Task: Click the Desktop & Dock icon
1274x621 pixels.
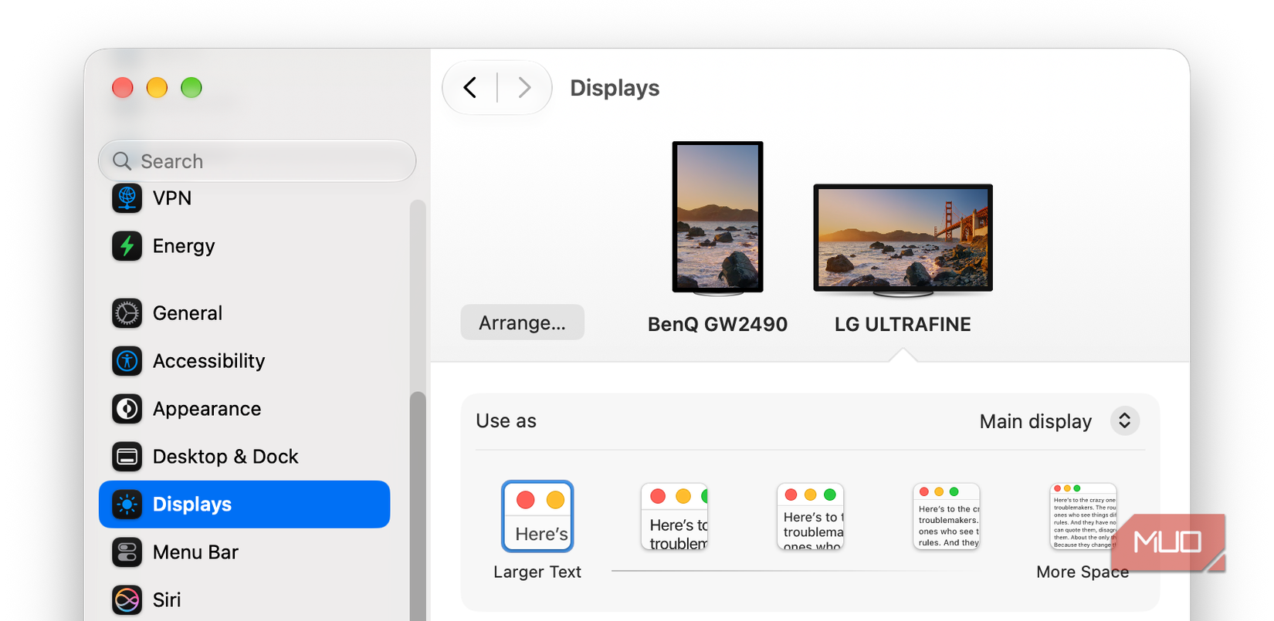Action: (x=127, y=457)
